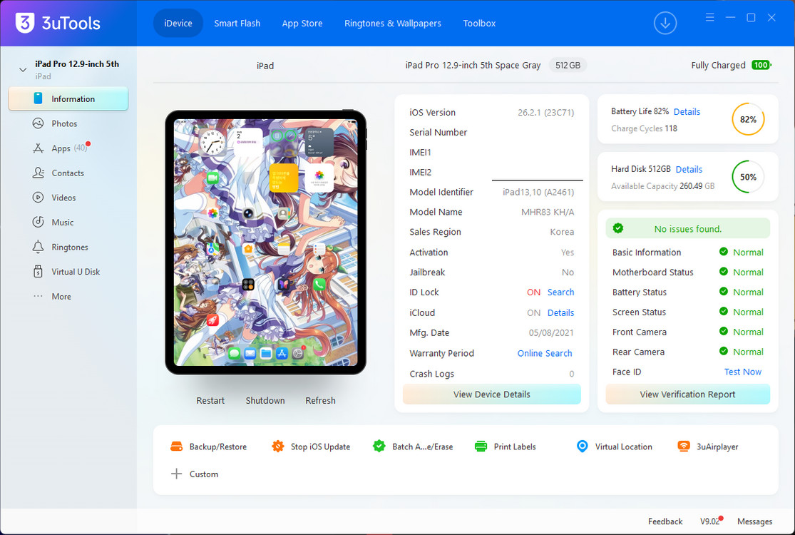The image size is (795, 535).
Task: Collapse the iPad Pro 12.9-inch 5th device chevron
Action: click(x=23, y=69)
